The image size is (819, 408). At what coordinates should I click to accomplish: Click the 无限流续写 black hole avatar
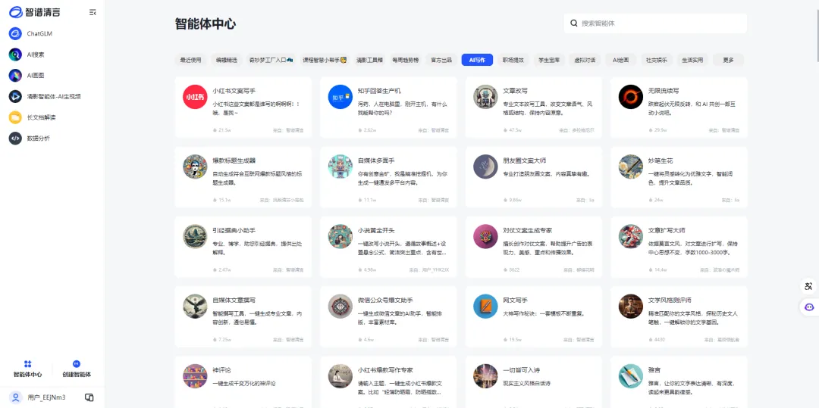click(630, 97)
